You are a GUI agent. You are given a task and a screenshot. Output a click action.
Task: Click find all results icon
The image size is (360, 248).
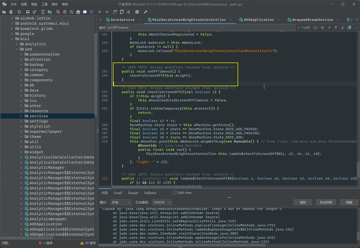349,28
